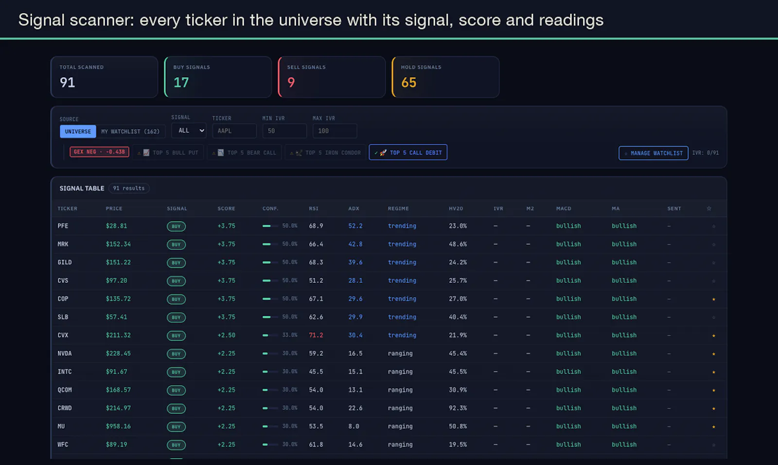Star the GILD row
Screen dimensions: 778x465
point(713,263)
